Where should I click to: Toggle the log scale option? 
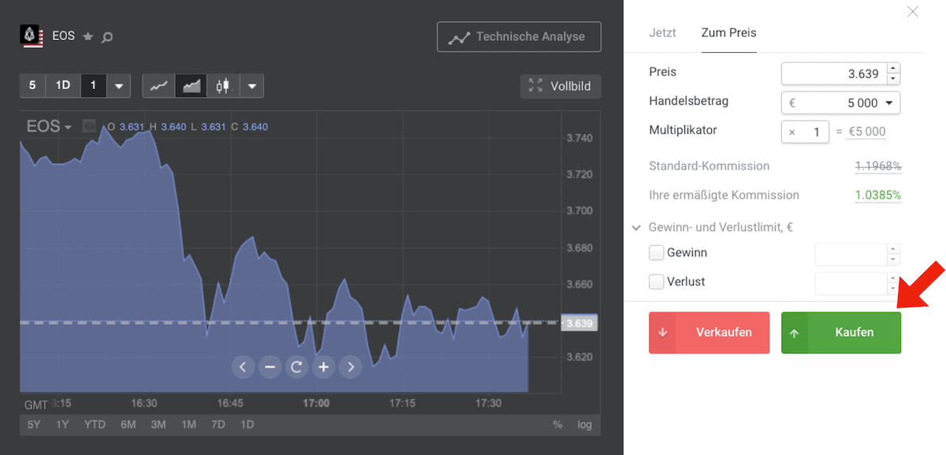coord(584,424)
